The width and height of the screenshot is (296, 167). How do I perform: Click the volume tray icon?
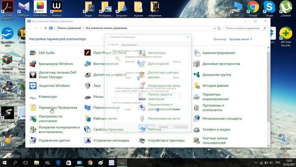pyautogui.click(x=271, y=163)
